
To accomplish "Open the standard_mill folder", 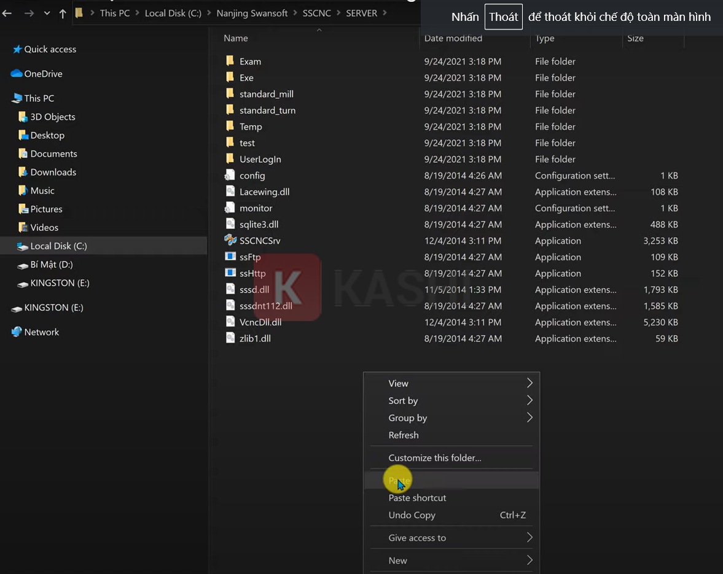I will coord(265,94).
